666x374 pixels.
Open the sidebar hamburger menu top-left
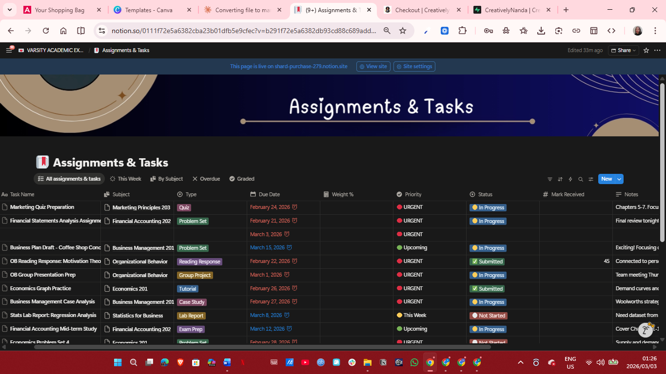[9, 50]
